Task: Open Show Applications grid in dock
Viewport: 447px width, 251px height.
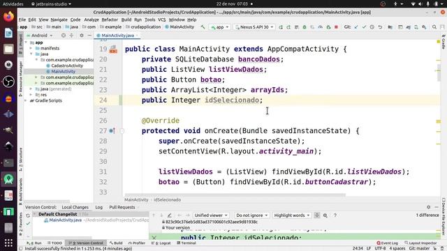Action: click(x=8, y=243)
